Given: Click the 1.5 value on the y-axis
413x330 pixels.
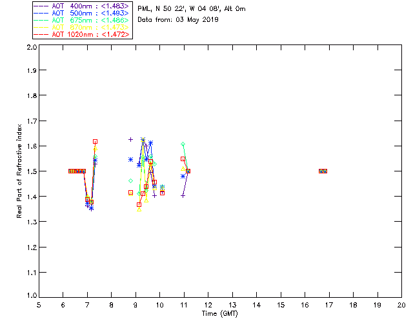Looking at the screenshot, I should tap(32, 171).
